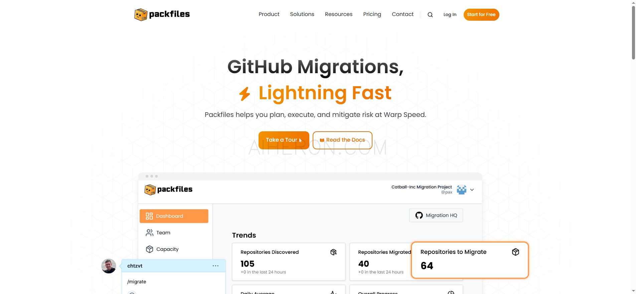Click the Read the Docs button
Viewport: 636px width, 294px height.
pos(342,140)
